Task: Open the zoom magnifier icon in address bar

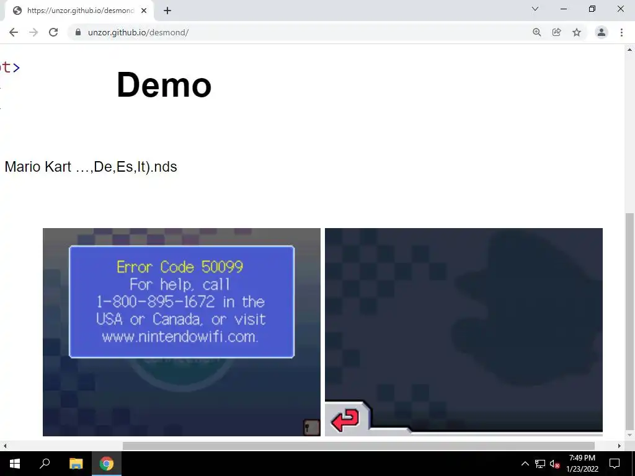Action: click(x=537, y=32)
